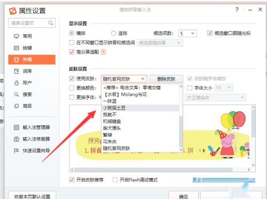The height and width of the screenshot is (199, 267).
Task: Choose 【水若】Molang与花 skin
Action: coord(140,95)
